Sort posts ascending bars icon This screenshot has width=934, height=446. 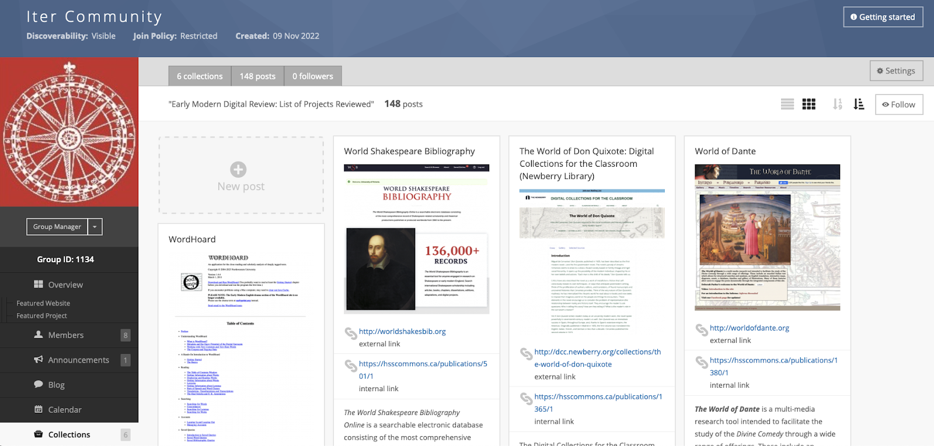pos(859,104)
